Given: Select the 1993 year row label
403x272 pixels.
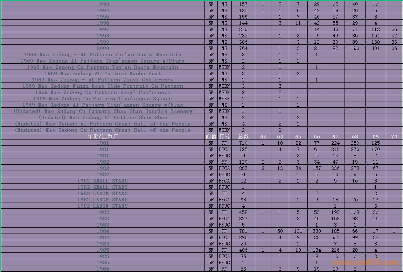Looking at the screenshot, I should 103,5.
